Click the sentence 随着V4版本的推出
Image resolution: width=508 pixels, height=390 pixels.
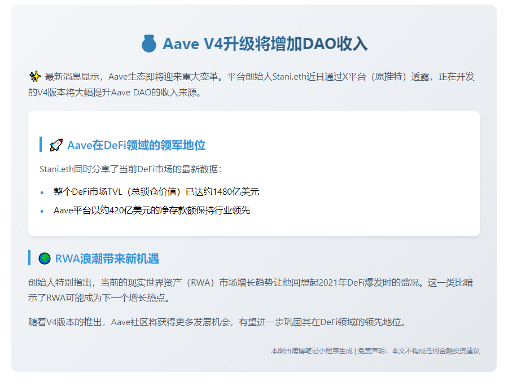point(218,322)
